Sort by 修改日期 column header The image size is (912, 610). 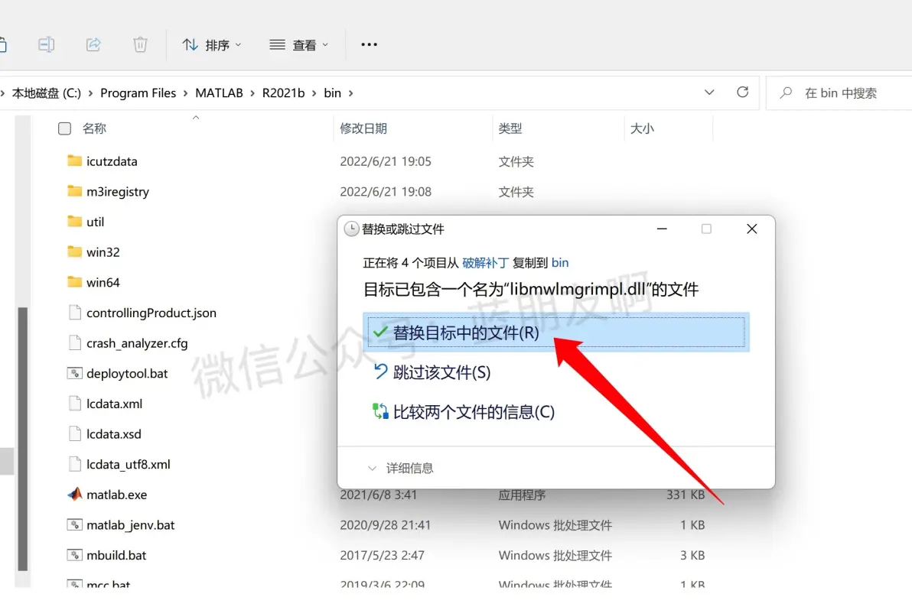[x=363, y=128]
